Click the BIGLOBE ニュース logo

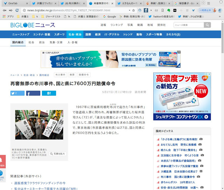coord(33,25)
